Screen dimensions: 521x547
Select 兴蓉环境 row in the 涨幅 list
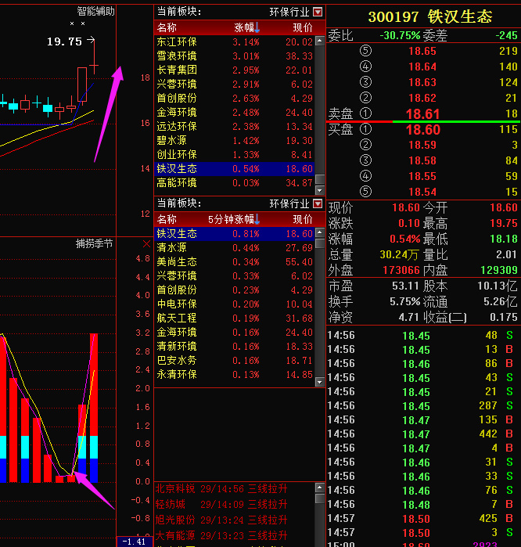[x=235, y=84]
